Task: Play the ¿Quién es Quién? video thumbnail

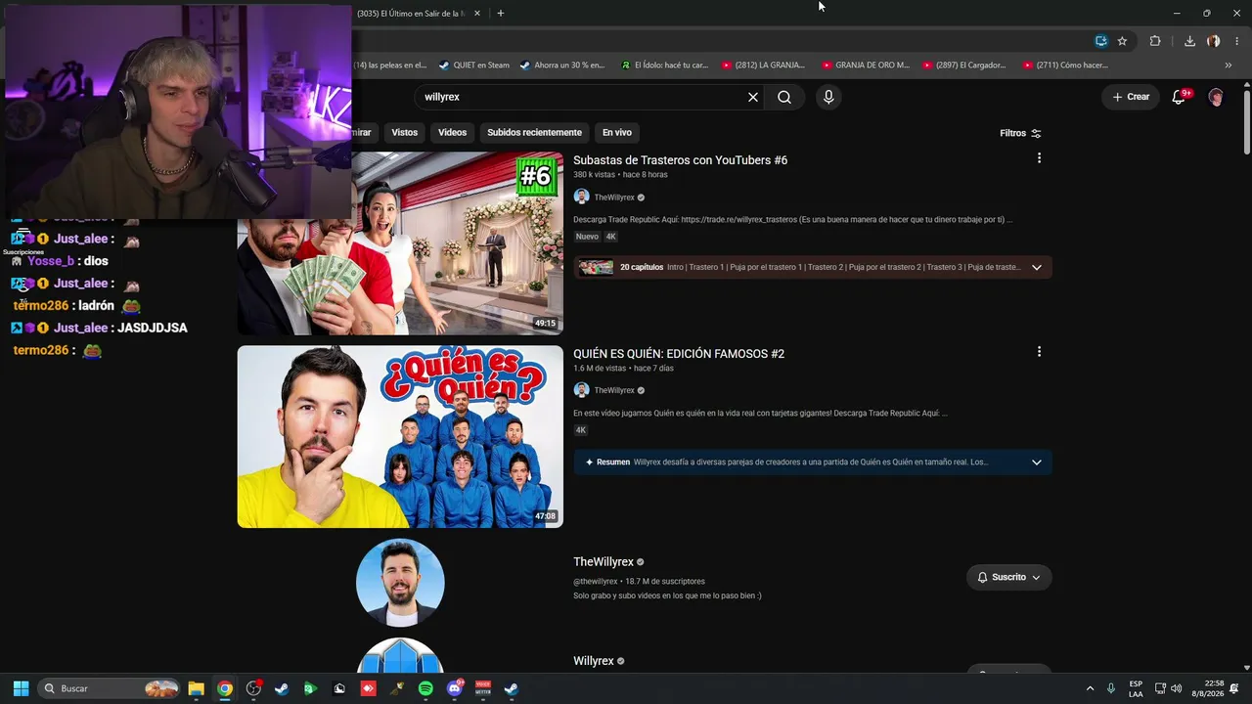Action: coord(400,437)
